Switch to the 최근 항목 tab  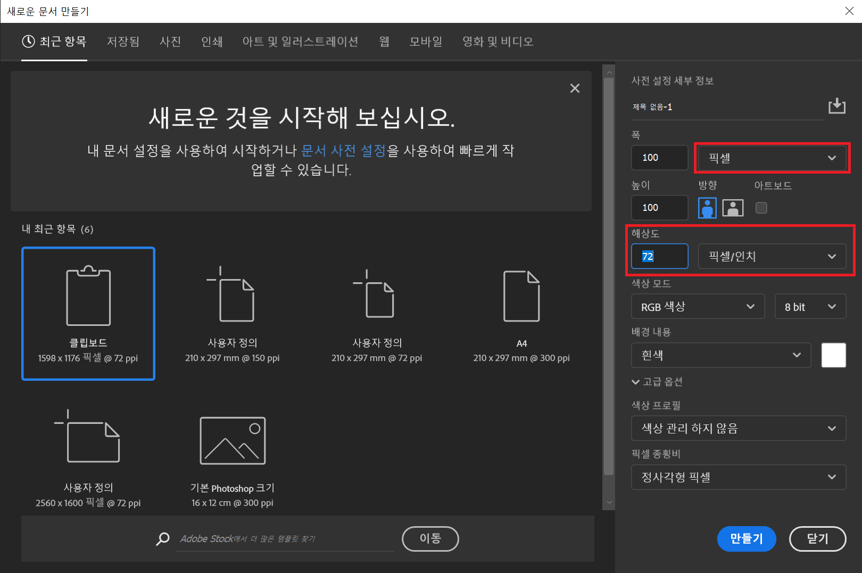pyautogui.click(x=54, y=42)
